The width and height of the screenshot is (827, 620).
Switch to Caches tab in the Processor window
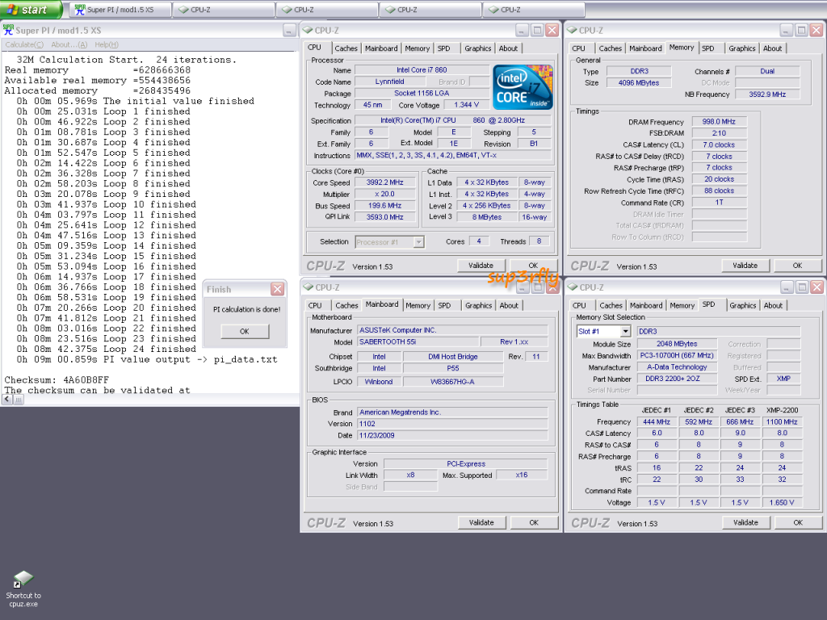point(346,48)
